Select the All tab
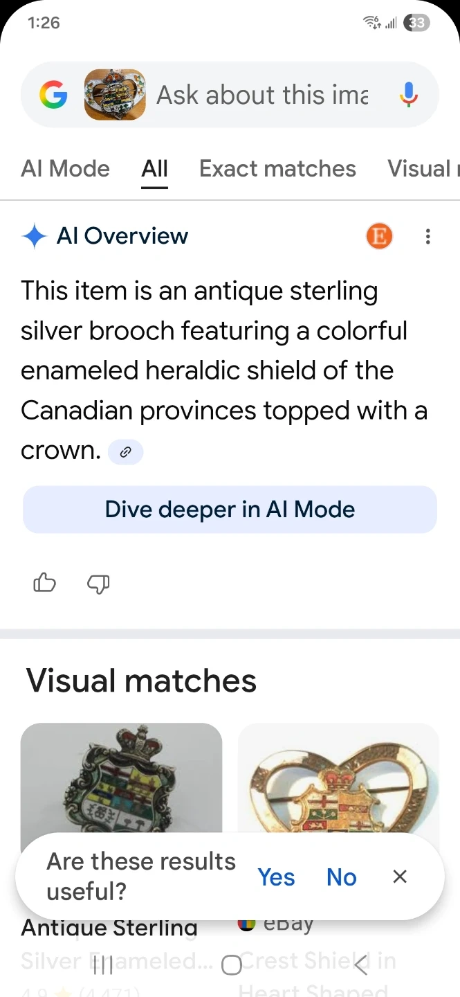 pyautogui.click(x=155, y=168)
